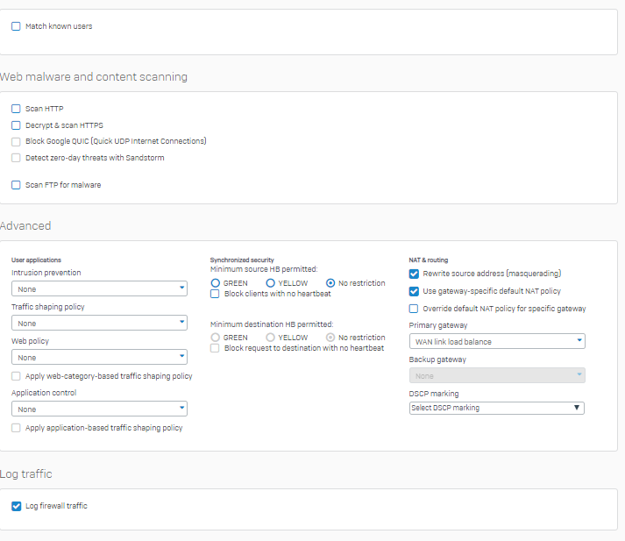Uncheck Log firewall traffic
The image size is (625, 541).
pyautogui.click(x=16, y=506)
